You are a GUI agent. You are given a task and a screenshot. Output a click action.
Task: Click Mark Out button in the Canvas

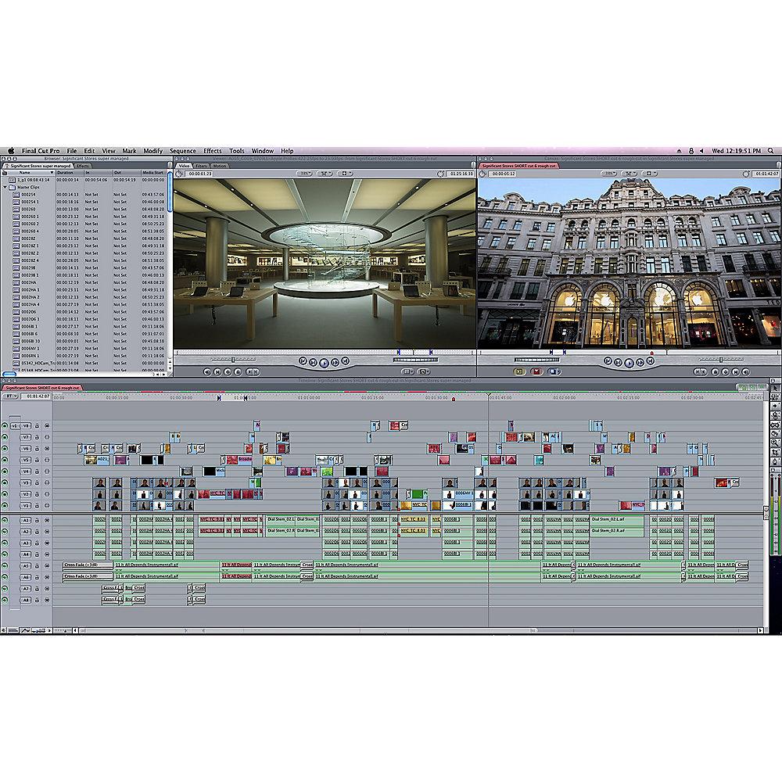[x=703, y=371]
